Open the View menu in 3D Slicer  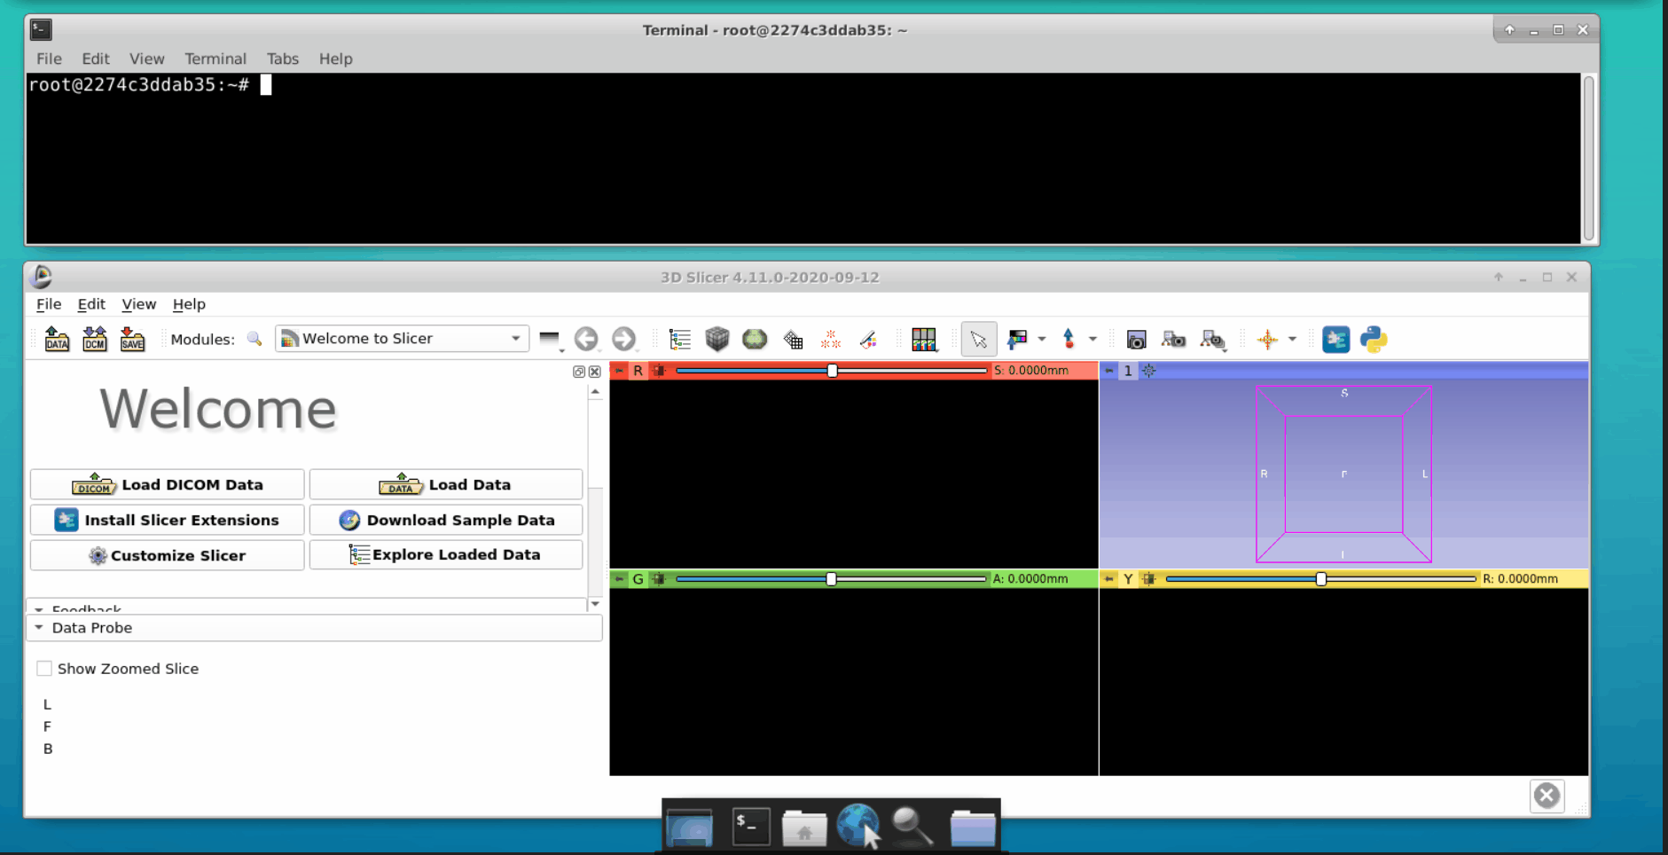tap(138, 303)
